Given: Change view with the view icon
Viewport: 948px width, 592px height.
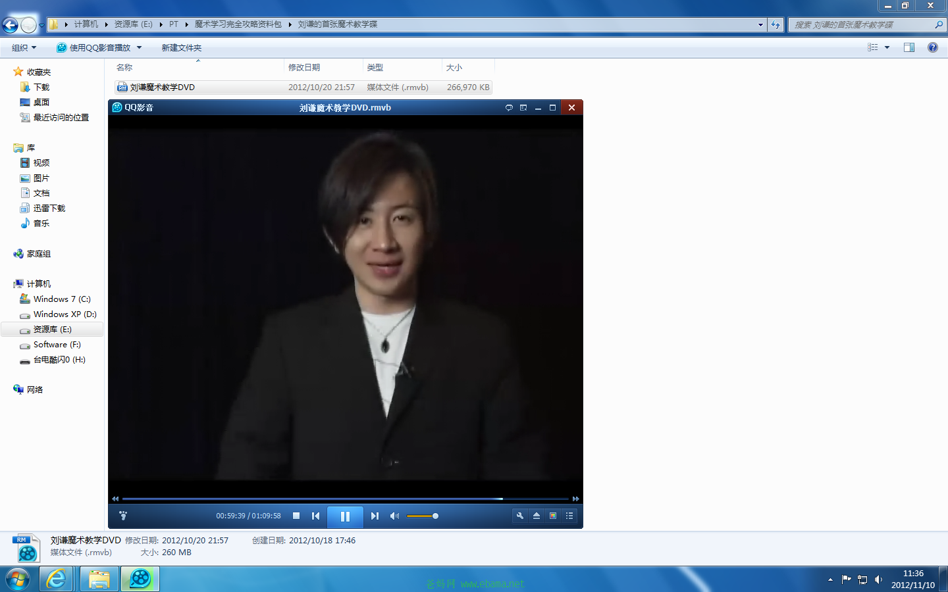Looking at the screenshot, I should click(873, 47).
